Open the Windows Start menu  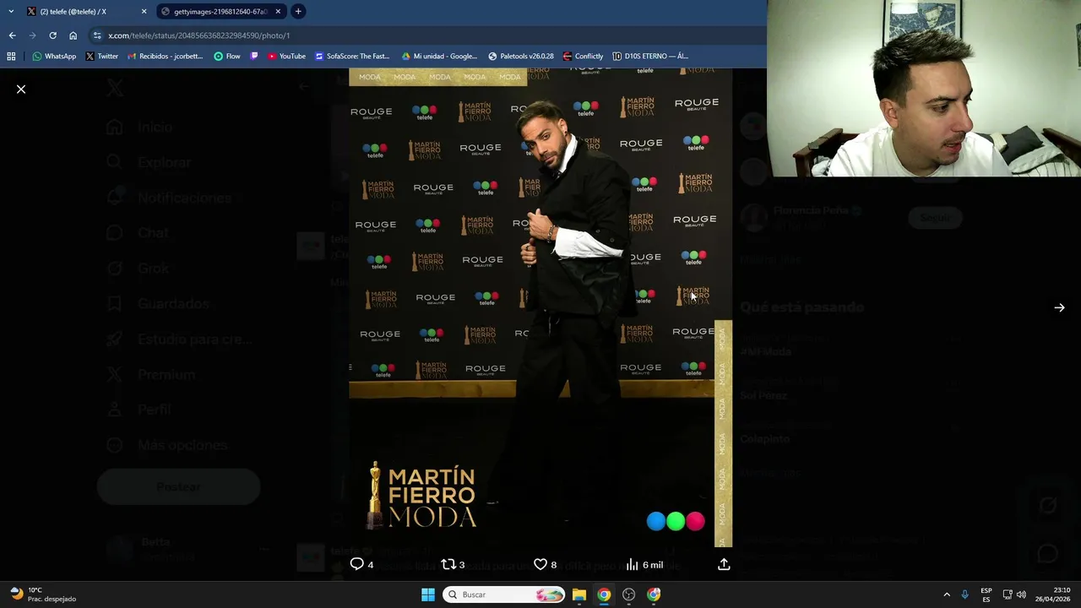click(x=428, y=594)
